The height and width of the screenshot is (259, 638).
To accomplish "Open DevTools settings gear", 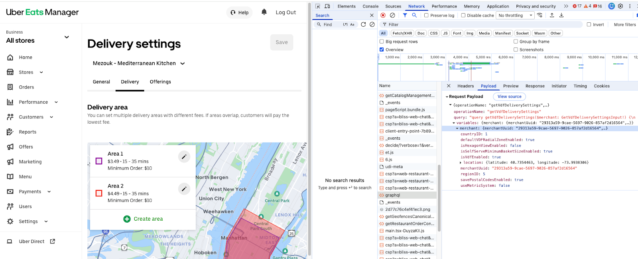I will tap(620, 6).
